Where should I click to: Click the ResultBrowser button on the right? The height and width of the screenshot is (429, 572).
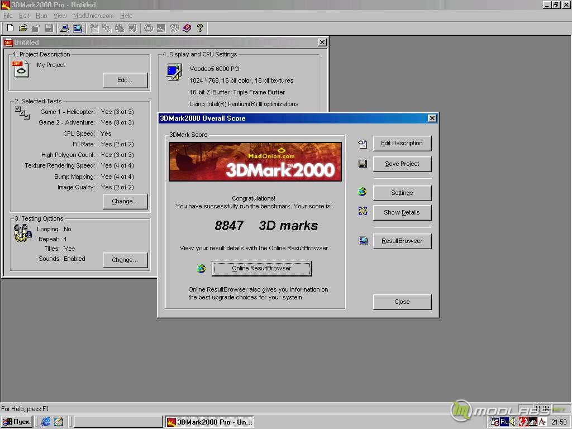[x=402, y=241]
